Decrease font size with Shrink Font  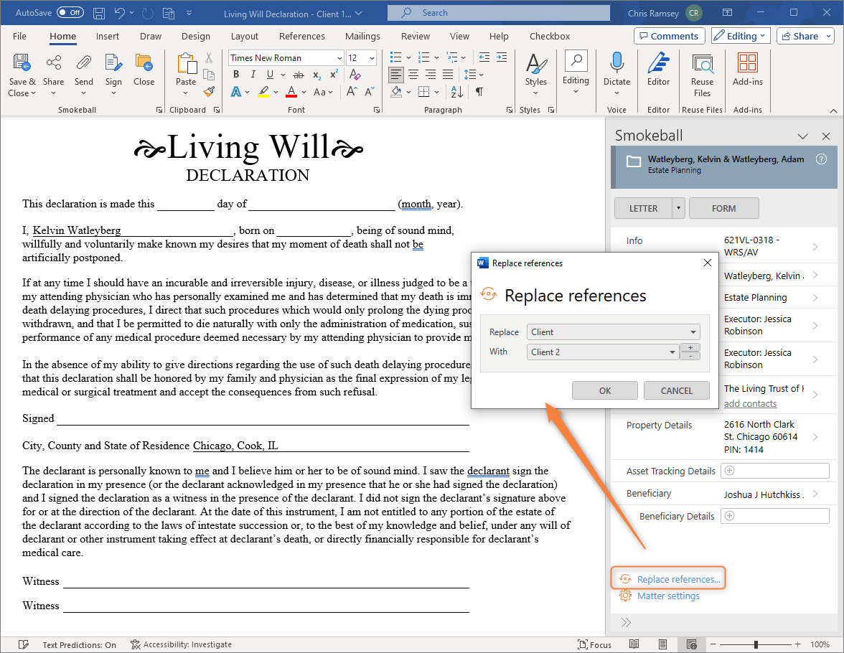click(369, 92)
